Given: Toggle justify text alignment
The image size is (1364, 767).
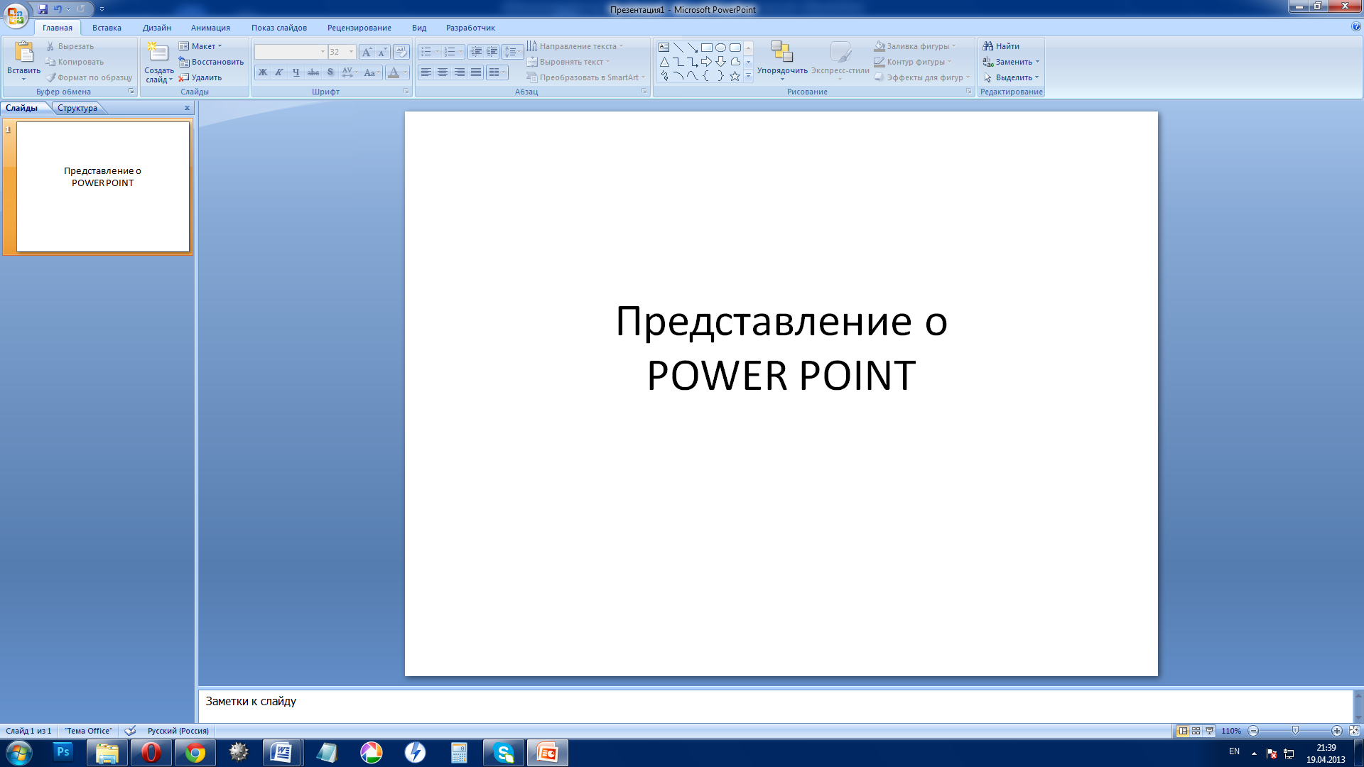Looking at the screenshot, I should point(476,72).
